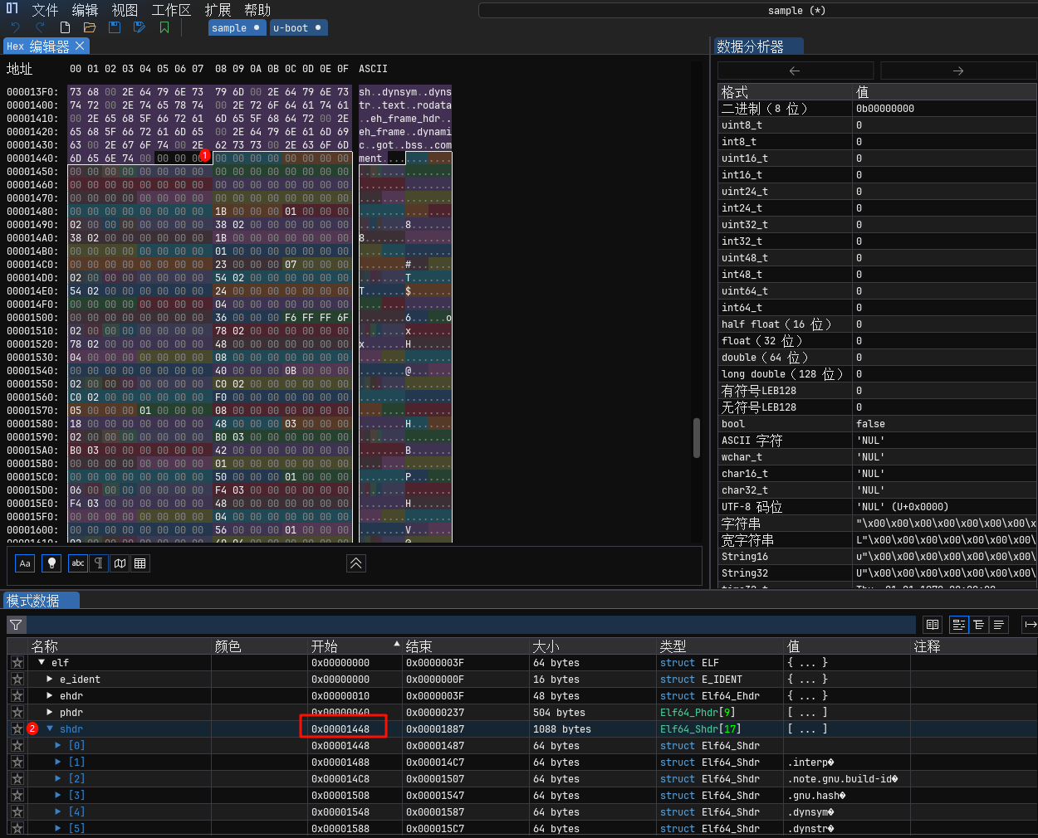Click the table grid icon in hex footer
This screenshot has height=838, width=1038.
tap(140, 563)
